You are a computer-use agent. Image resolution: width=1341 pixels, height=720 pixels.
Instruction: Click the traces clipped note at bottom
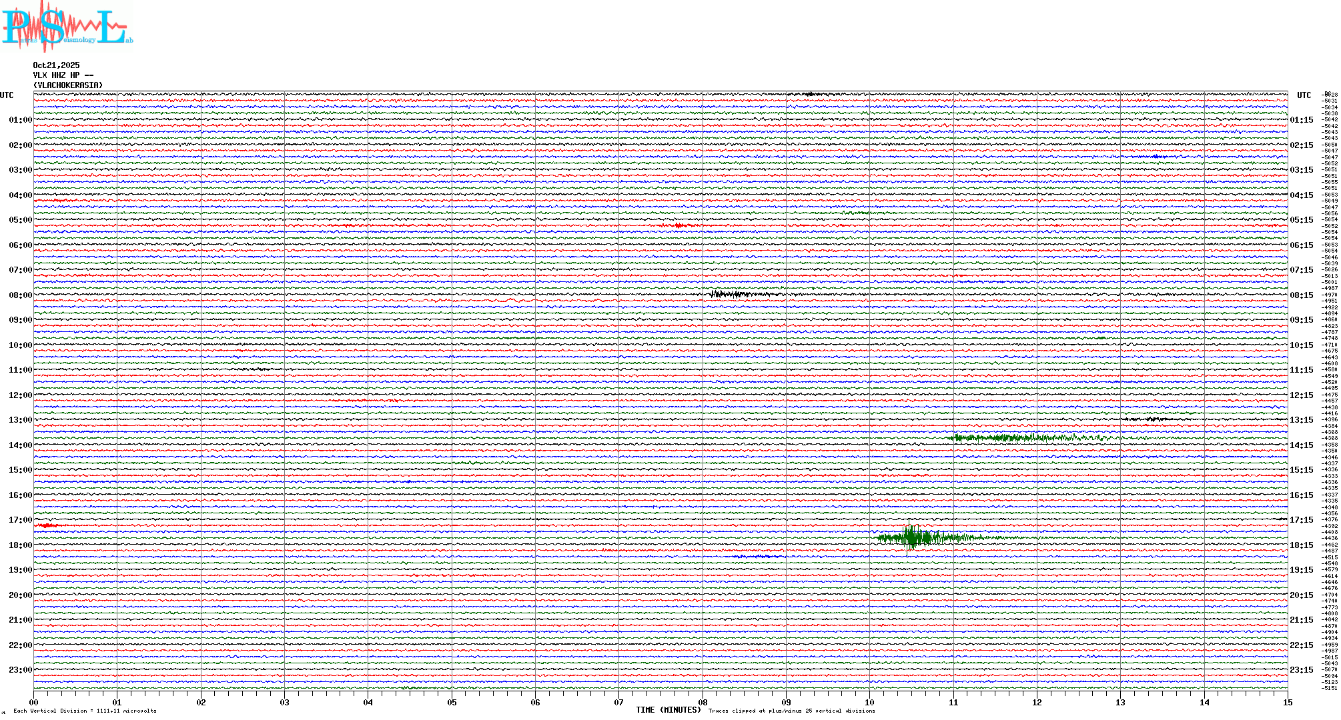791,711
